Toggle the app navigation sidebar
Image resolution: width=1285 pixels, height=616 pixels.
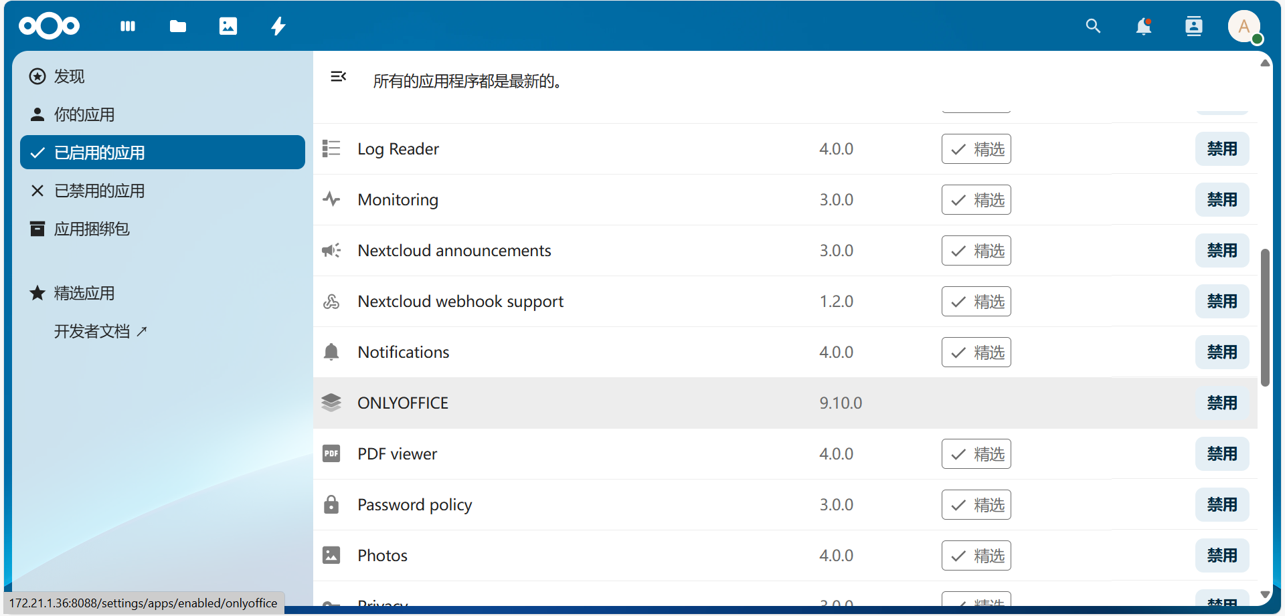pos(338,76)
